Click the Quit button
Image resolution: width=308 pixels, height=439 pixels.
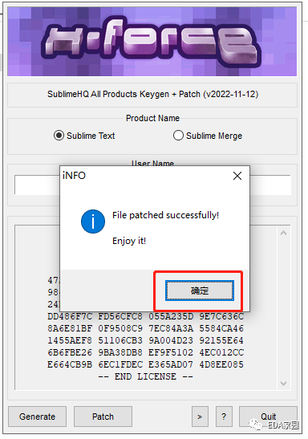click(x=268, y=417)
